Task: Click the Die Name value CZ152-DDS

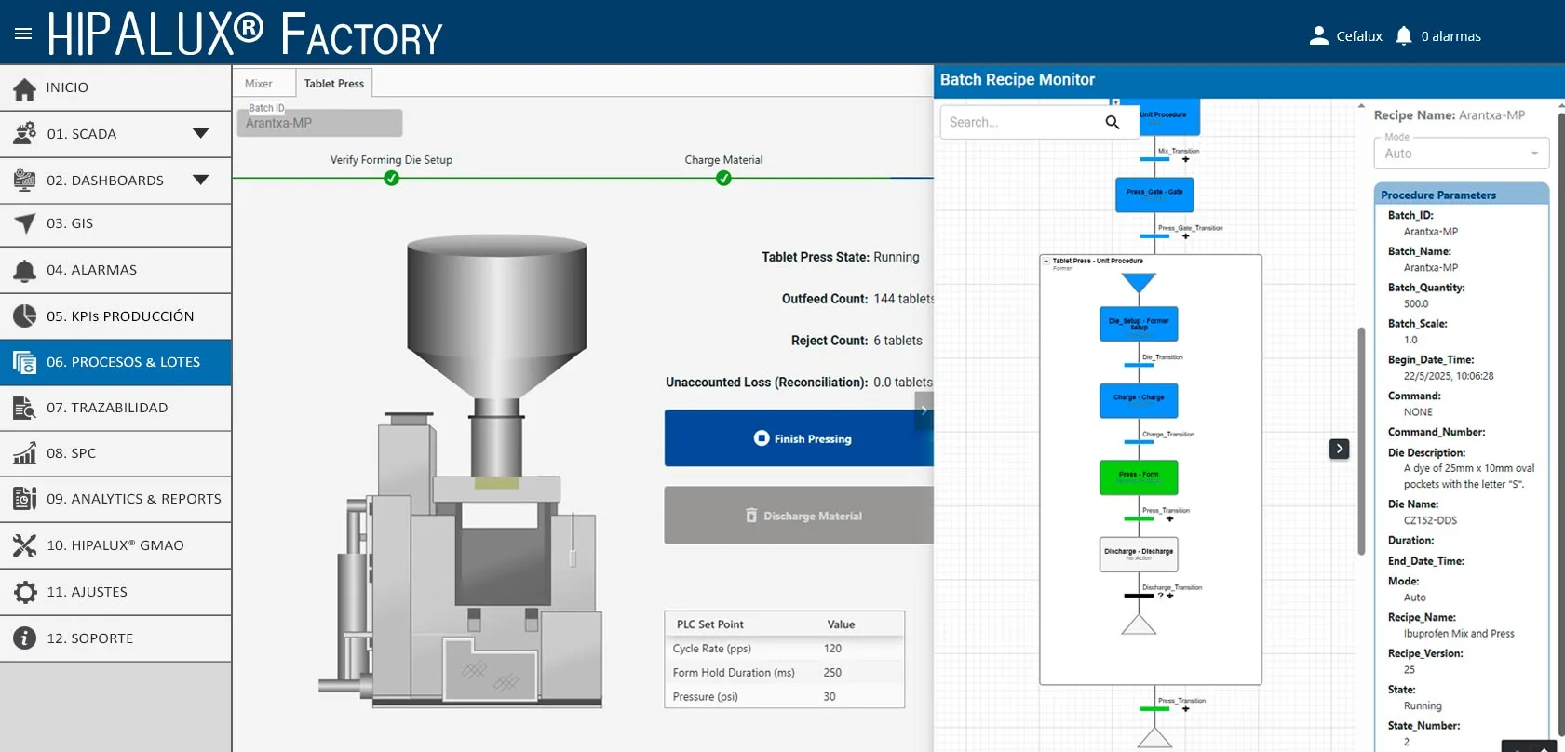Action: tap(1430, 520)
